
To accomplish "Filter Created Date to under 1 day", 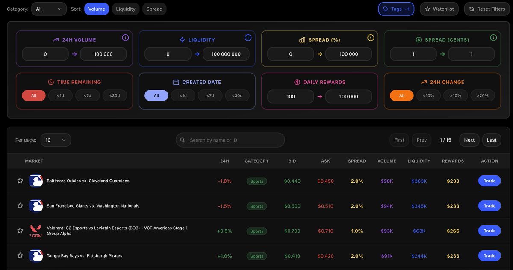I will tap(183, 96).
